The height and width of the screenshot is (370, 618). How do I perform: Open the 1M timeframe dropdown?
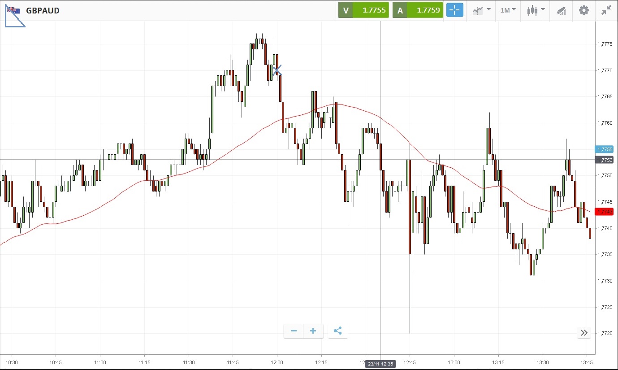[x=508, y=10]
